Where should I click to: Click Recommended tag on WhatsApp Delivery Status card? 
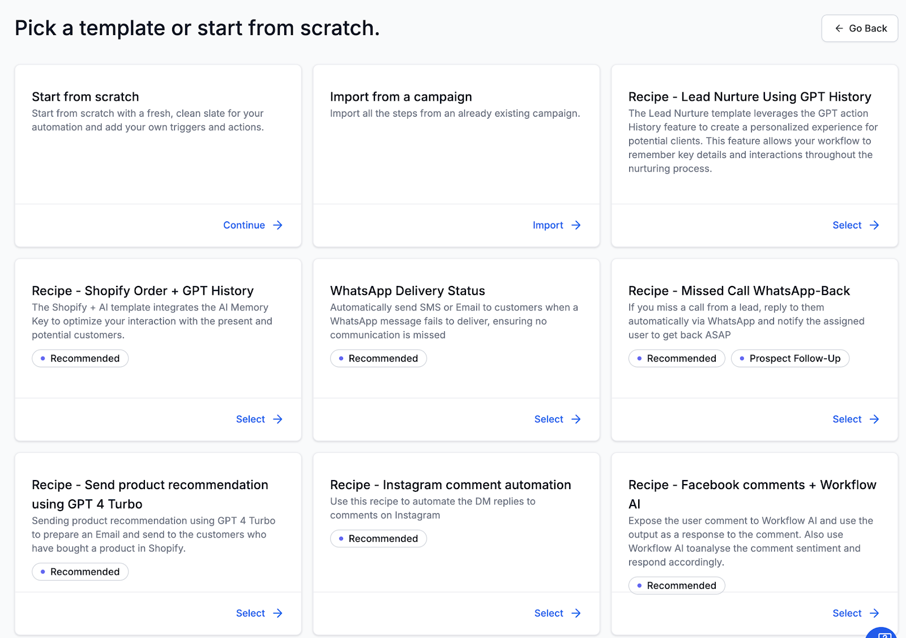pyautogui.click(x=378, y=358)
